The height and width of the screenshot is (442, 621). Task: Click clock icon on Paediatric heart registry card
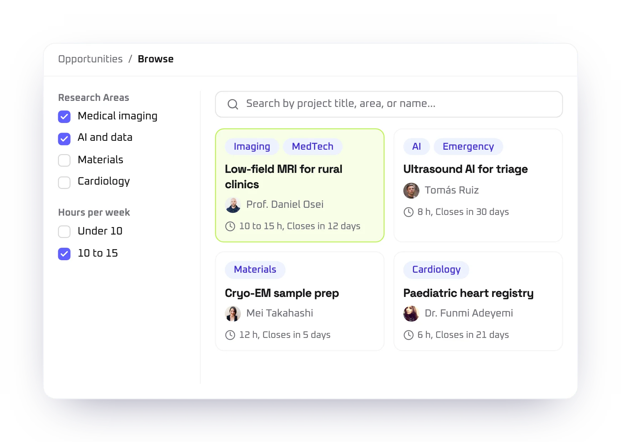pos(409,335)
